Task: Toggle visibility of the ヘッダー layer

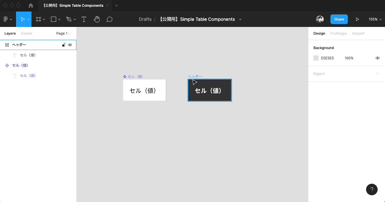Action: point(70,45)
